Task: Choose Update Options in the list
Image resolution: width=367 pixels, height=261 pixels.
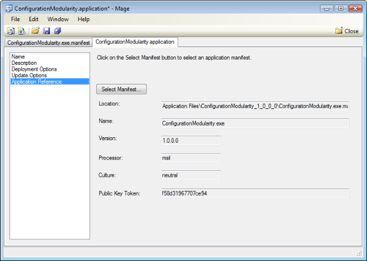Action: (49, 75)
